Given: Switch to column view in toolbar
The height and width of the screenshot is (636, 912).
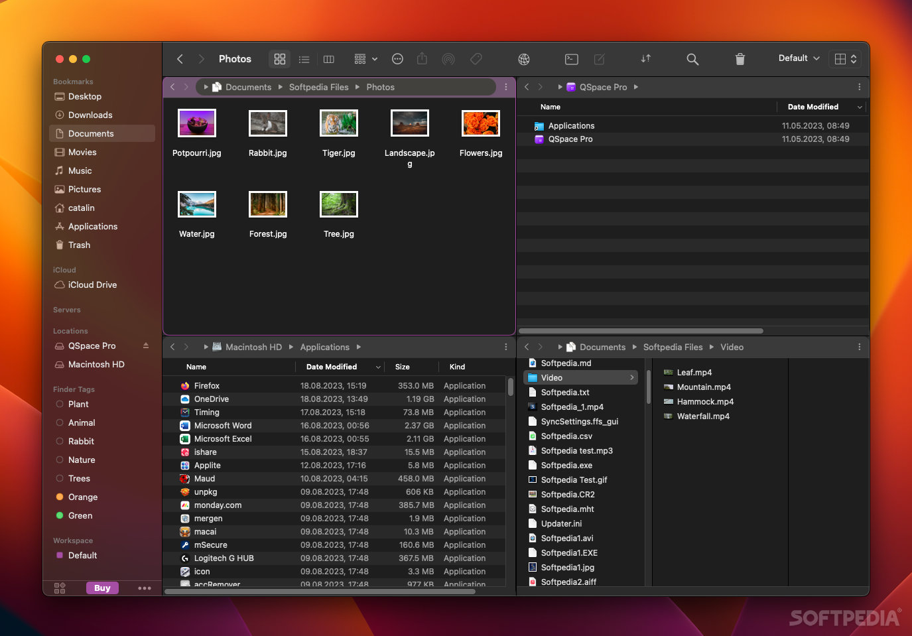Looking at the screenshot, I should click(328, 59).
